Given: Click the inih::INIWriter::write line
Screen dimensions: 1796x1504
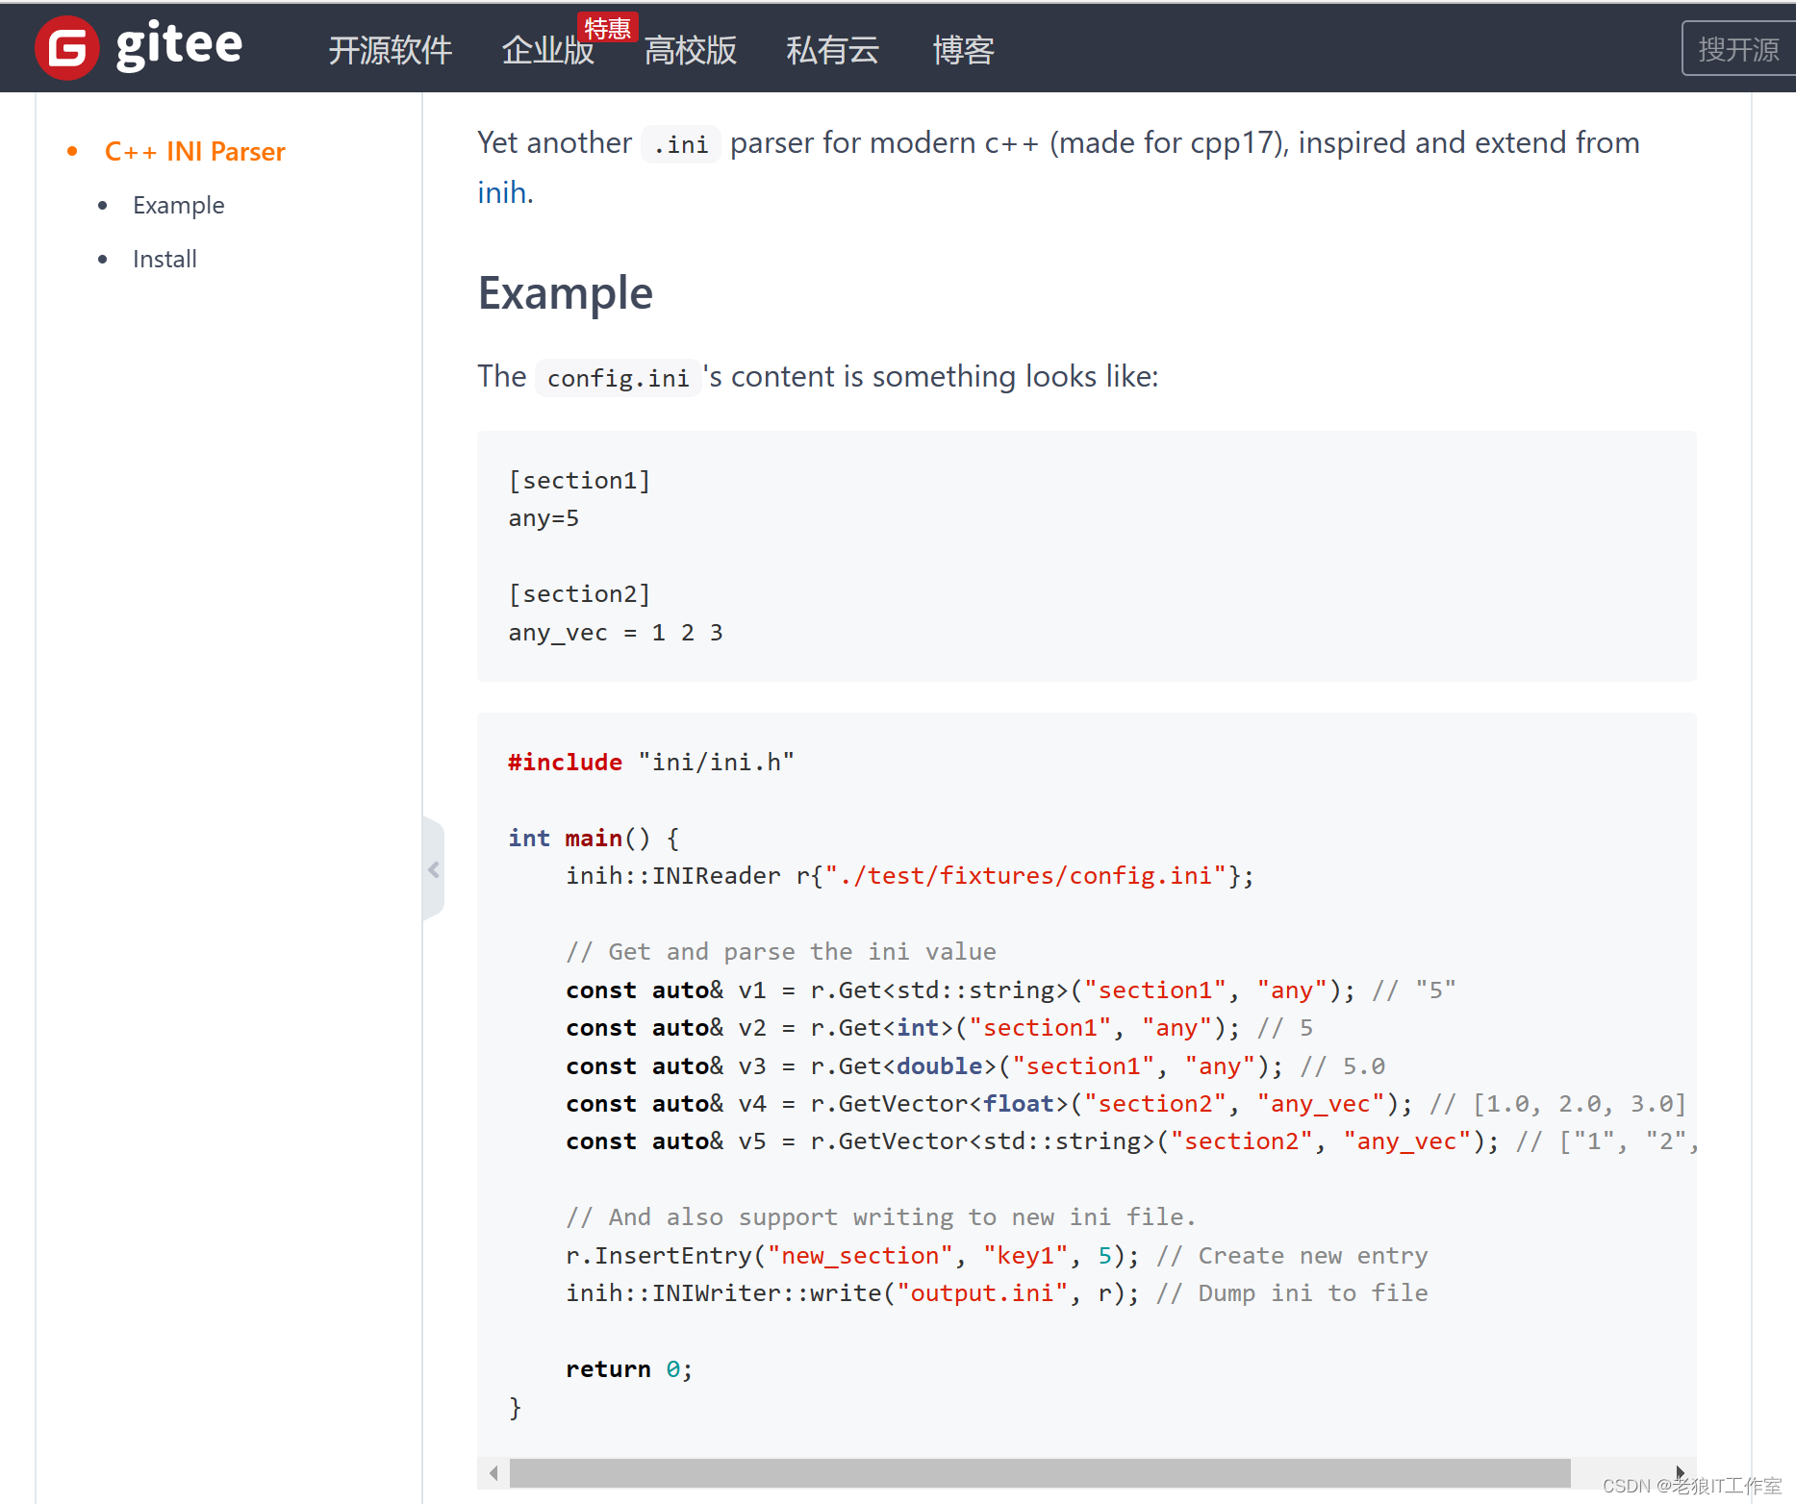Looking at the screenshot, I should pyautogui.click(x=997, y=1293).
